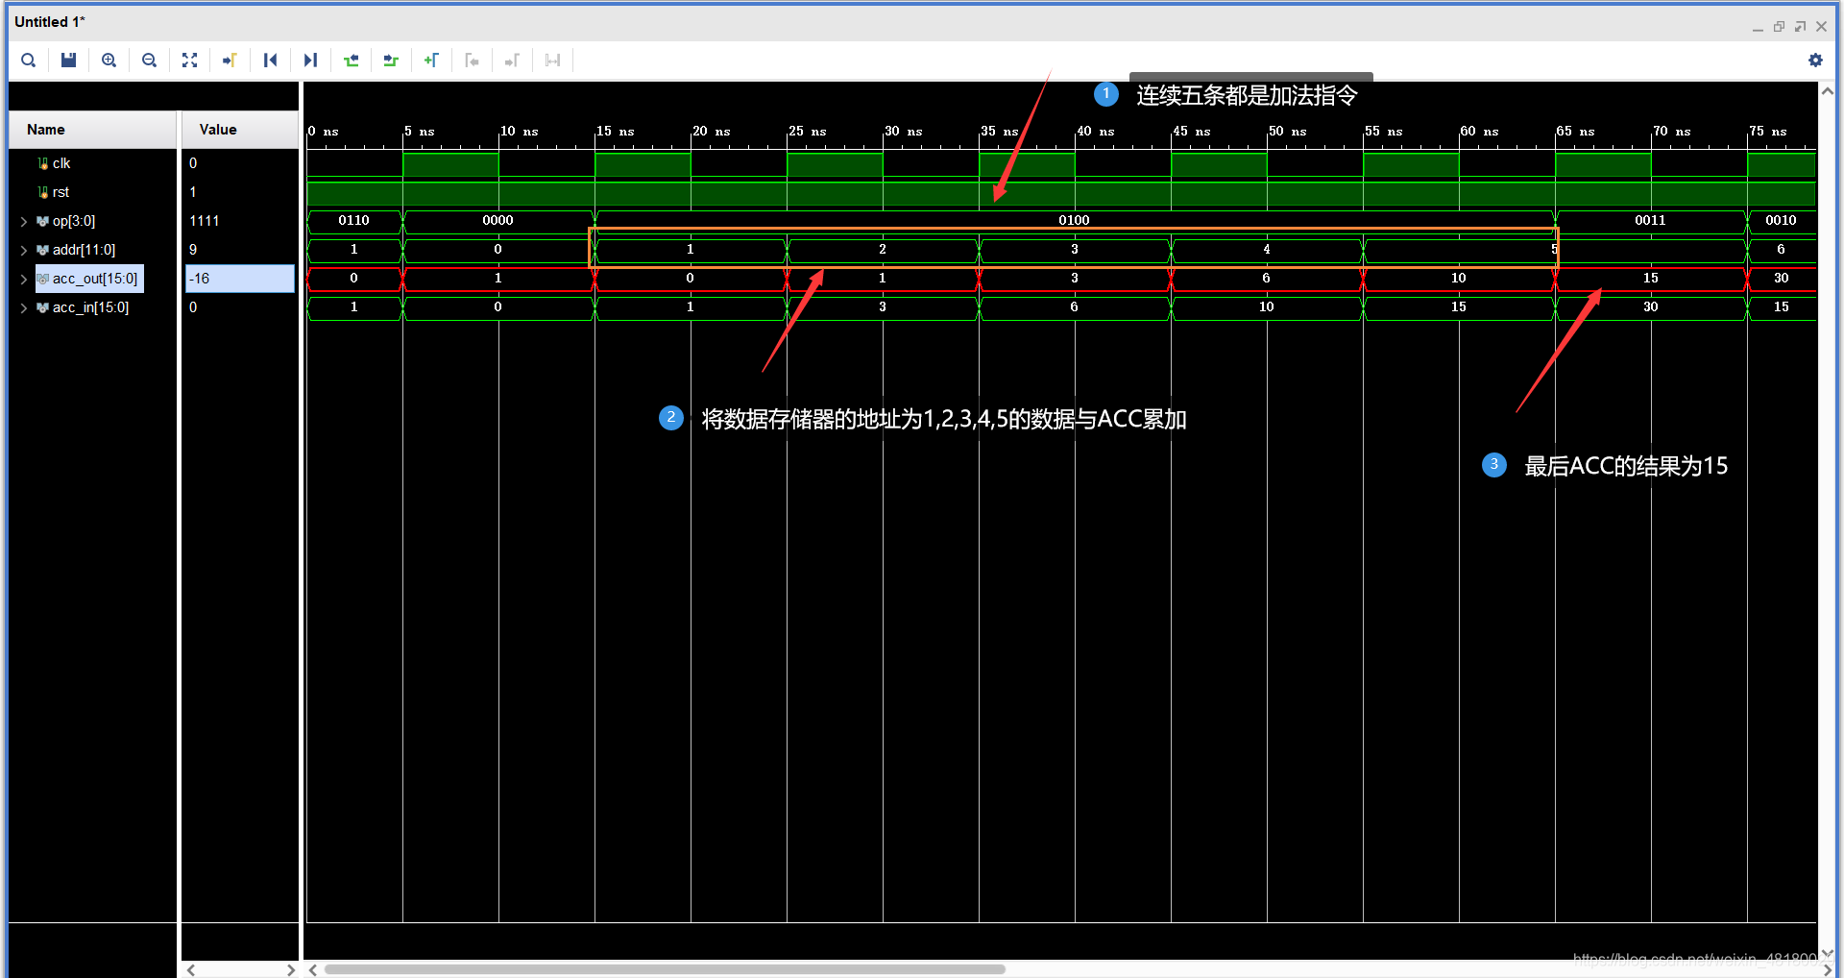Click Swap Cursors icon

(552, 61)
